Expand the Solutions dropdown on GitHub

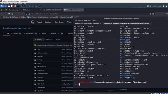49,22
